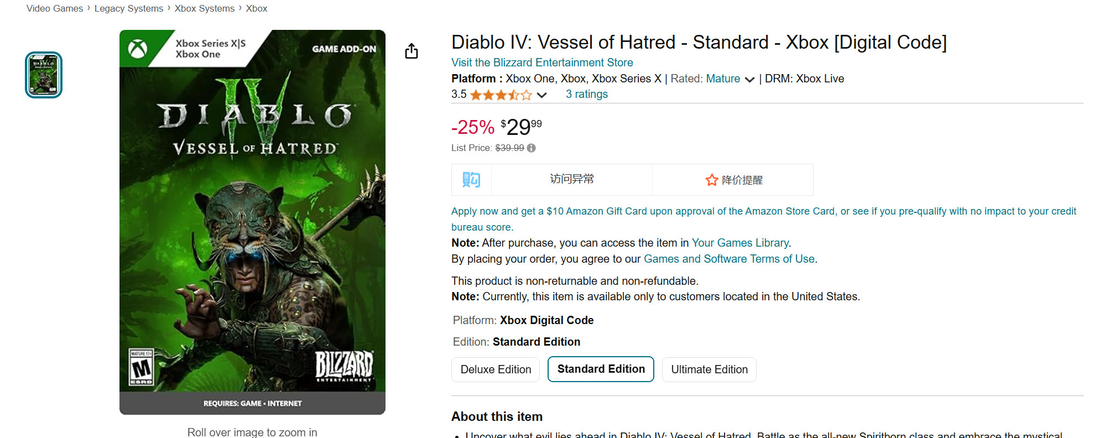Click the price-drop alert star icon
1104x438 pixels.
(x=711, y=180)
